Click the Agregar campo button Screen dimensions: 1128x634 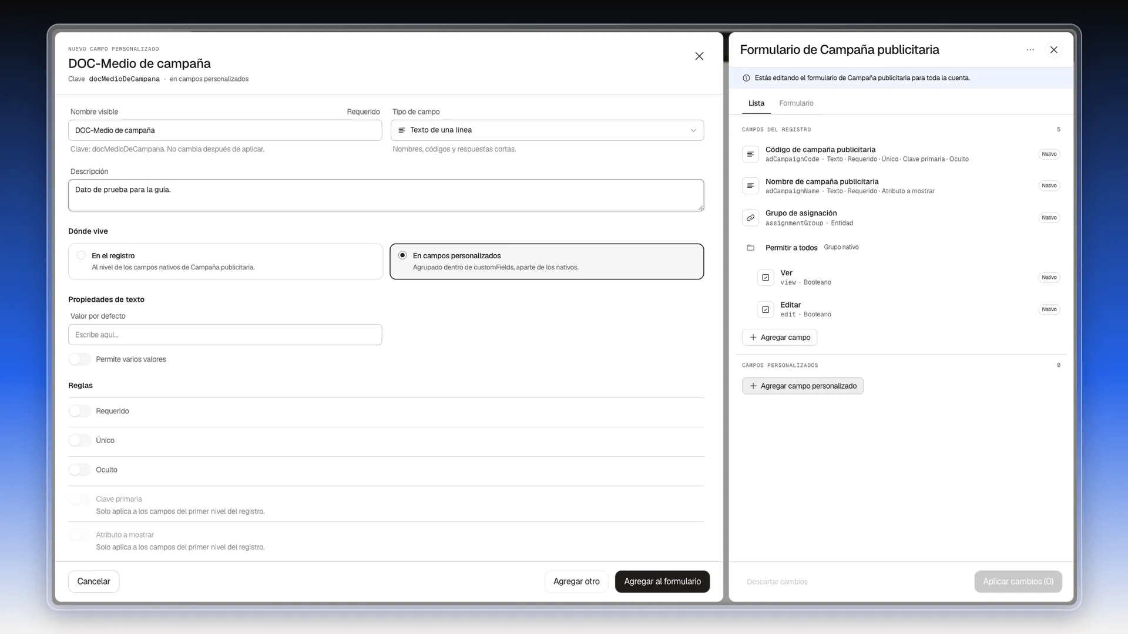[x=780, y=338]
